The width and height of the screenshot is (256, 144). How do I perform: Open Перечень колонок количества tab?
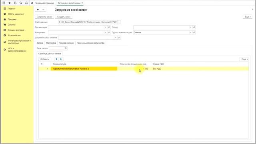pyautogui.click(x=90, y=43)
